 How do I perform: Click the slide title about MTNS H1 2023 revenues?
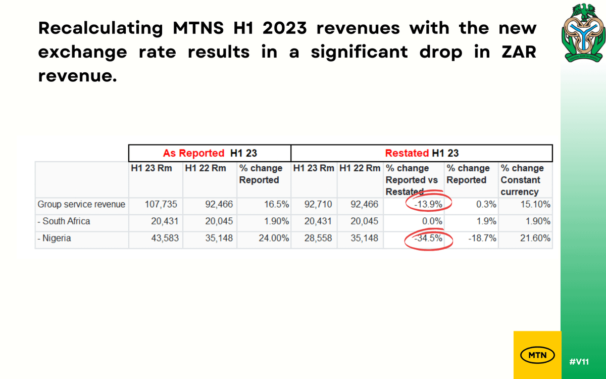[x=287, y=53]
